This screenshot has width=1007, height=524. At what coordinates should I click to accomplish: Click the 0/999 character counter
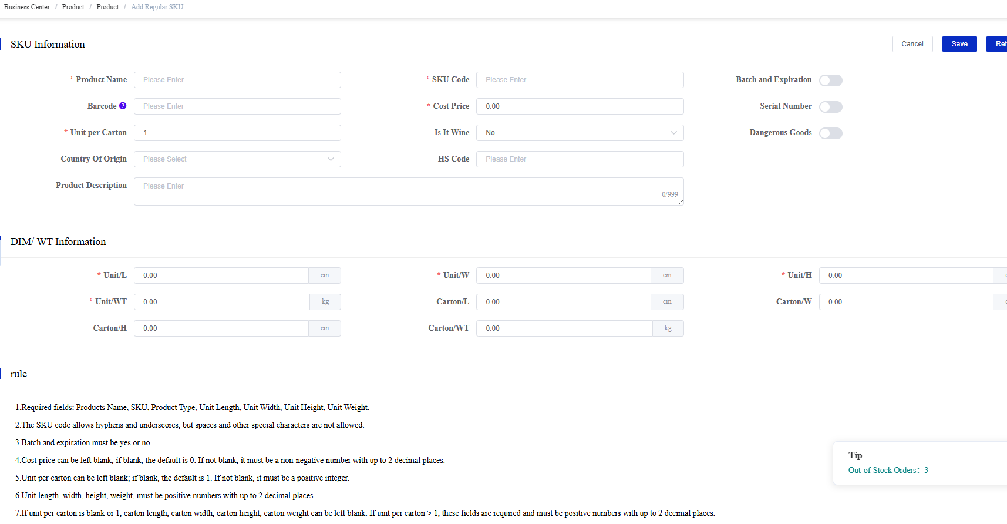click(669, 194)
